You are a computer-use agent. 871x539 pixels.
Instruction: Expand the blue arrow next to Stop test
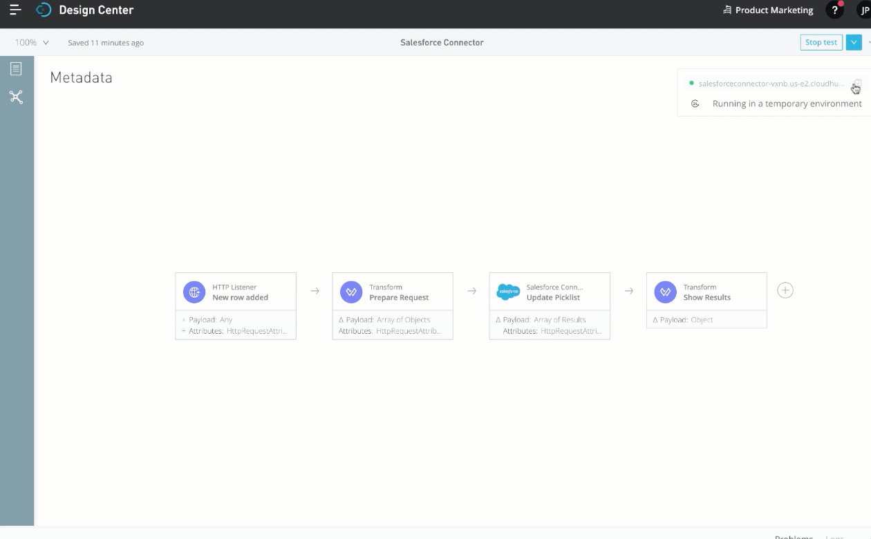tap(854, 42)
